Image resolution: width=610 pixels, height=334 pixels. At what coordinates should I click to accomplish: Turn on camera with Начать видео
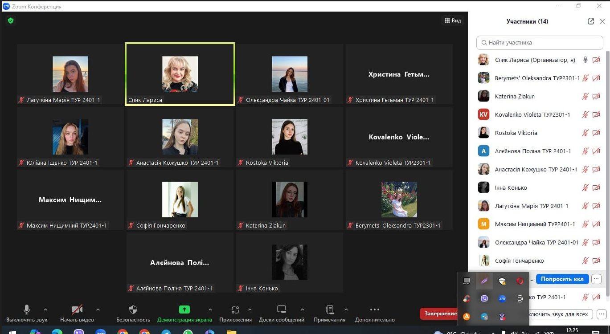point(77,310)
